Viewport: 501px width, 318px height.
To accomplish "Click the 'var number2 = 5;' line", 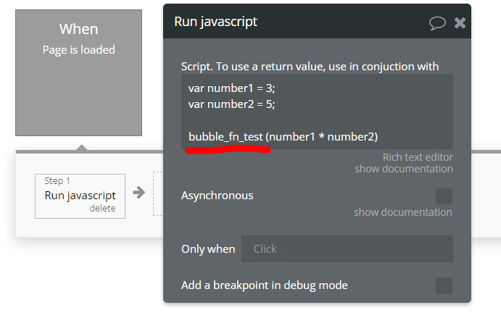I will click(x=231, y=104).
